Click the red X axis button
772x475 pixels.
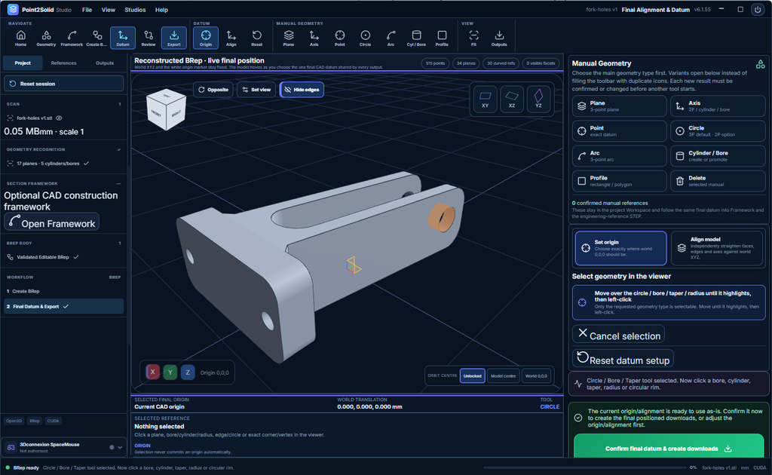coord(152,372)
